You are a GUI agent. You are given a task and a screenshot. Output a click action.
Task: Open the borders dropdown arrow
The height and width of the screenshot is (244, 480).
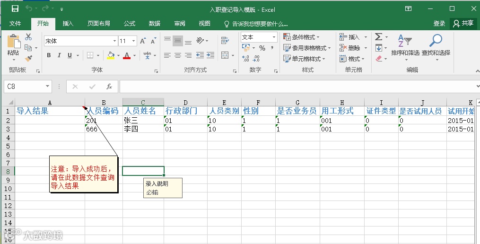pos(98,56)
